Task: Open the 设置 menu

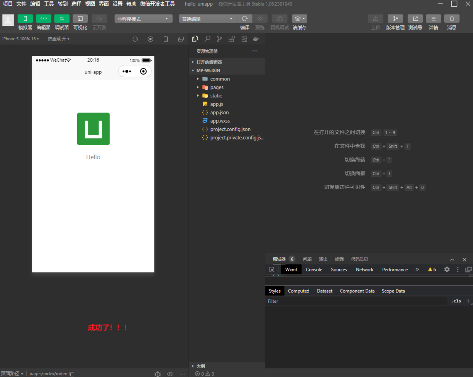Action: (118, 4)
